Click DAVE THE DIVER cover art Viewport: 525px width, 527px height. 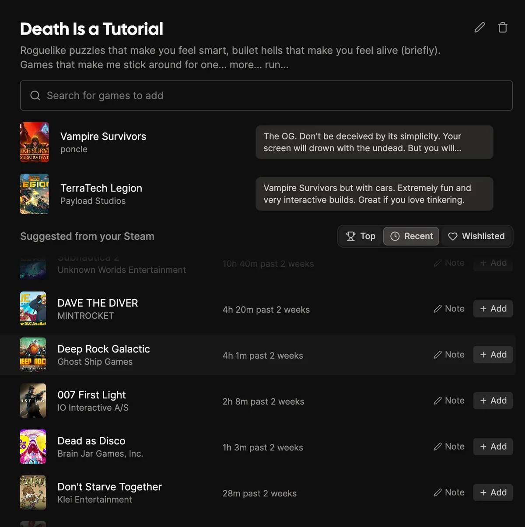(x=33, y=309)
